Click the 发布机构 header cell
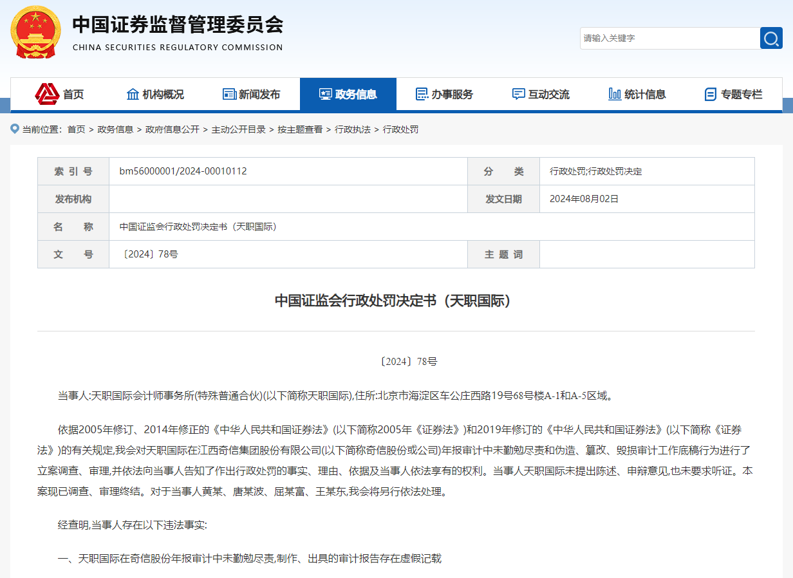The height and width of the screenshot is (578, 793). pyautogui.click(x=73, y=199)
